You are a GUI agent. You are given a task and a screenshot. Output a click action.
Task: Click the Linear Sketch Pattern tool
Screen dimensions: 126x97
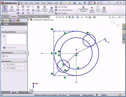pos(64,10)
